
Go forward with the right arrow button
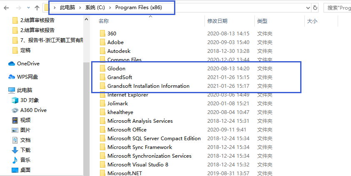[19, 8]
